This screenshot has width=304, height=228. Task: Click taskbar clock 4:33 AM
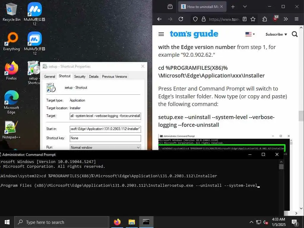(x=278, y=222)
